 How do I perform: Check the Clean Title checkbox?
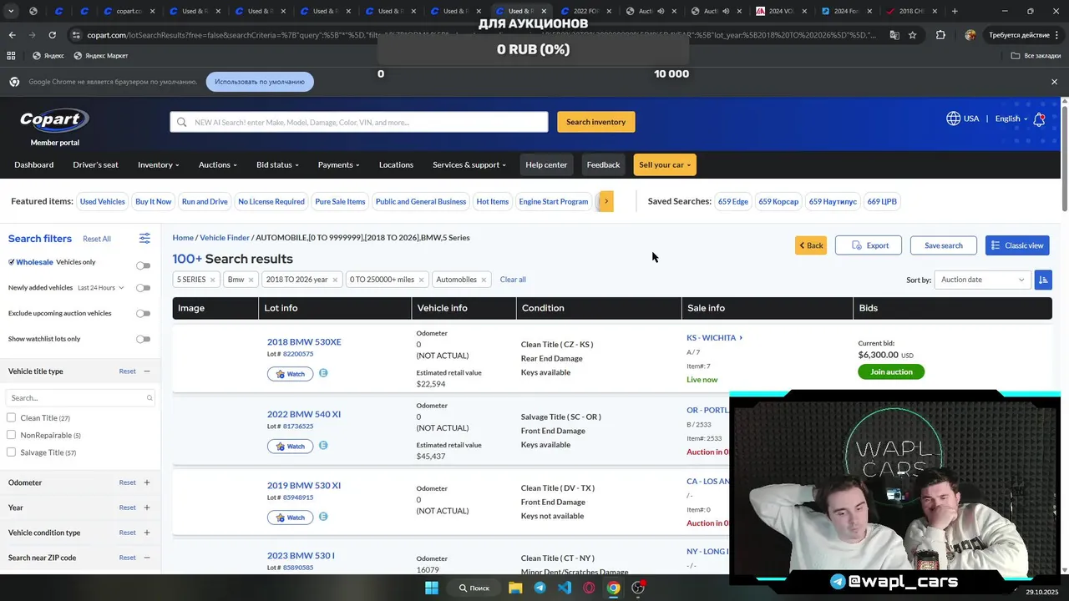click(11, 417)
